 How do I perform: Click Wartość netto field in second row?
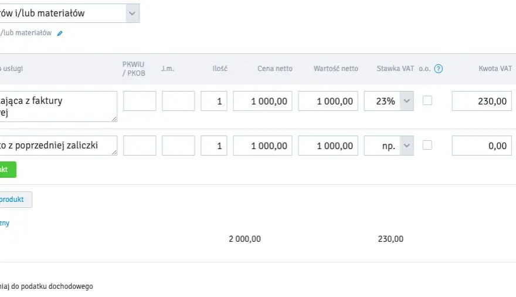point(328,146)
